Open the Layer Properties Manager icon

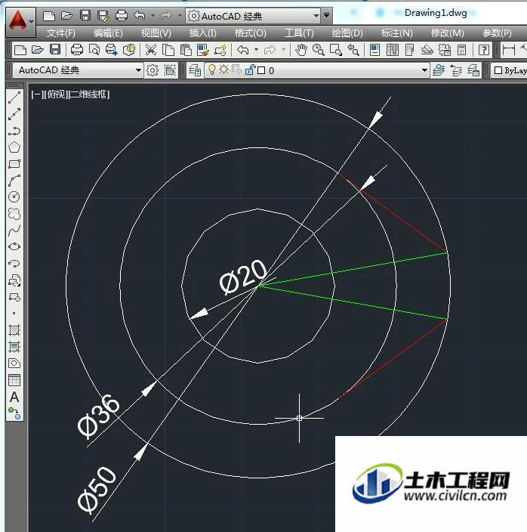[x=196, y=70]
